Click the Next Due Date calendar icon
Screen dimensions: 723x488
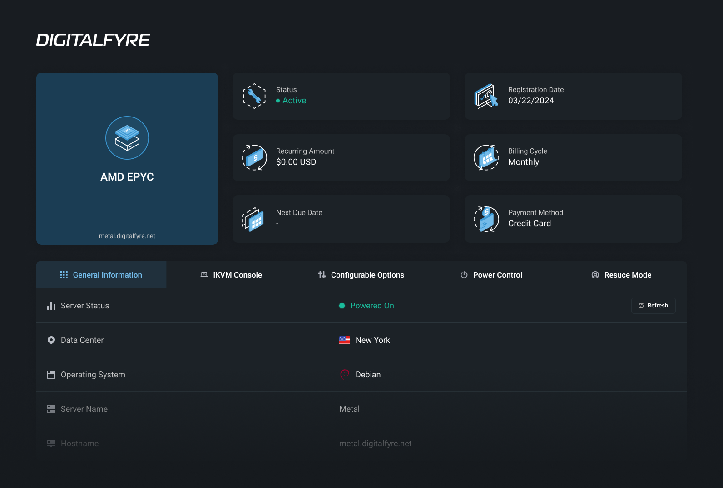[253, 219]
